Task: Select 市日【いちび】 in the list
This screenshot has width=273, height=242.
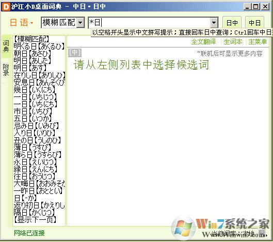Action: 33,111
